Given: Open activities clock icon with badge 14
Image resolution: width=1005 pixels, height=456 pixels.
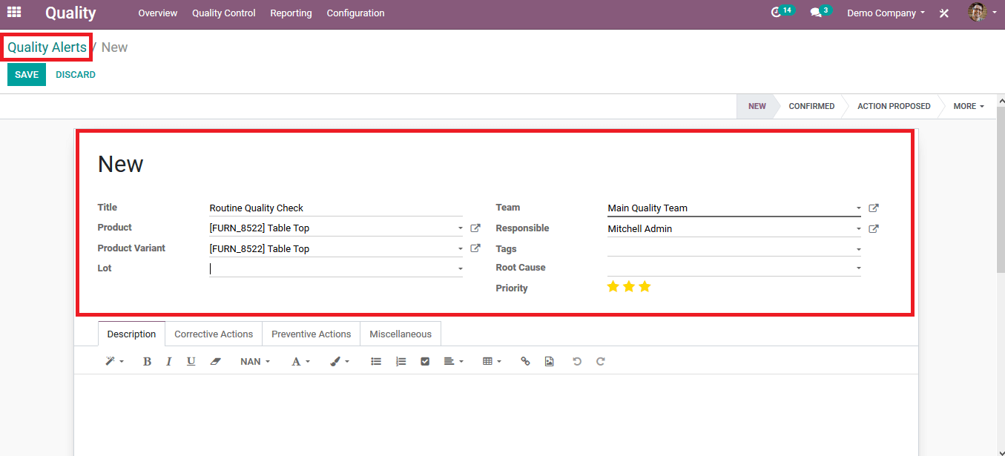Looking at the screenshot, I should pos(782,12).
